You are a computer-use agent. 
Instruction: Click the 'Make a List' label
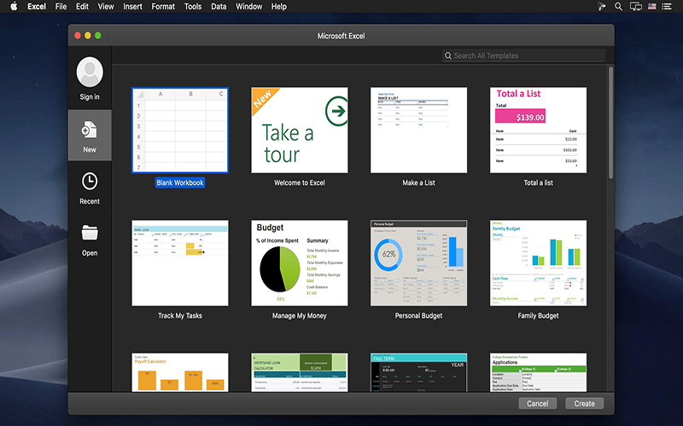[418, 182]
